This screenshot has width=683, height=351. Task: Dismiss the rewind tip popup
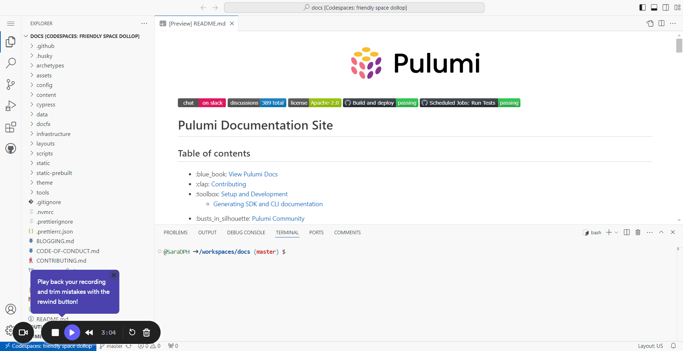coord(114,275)
